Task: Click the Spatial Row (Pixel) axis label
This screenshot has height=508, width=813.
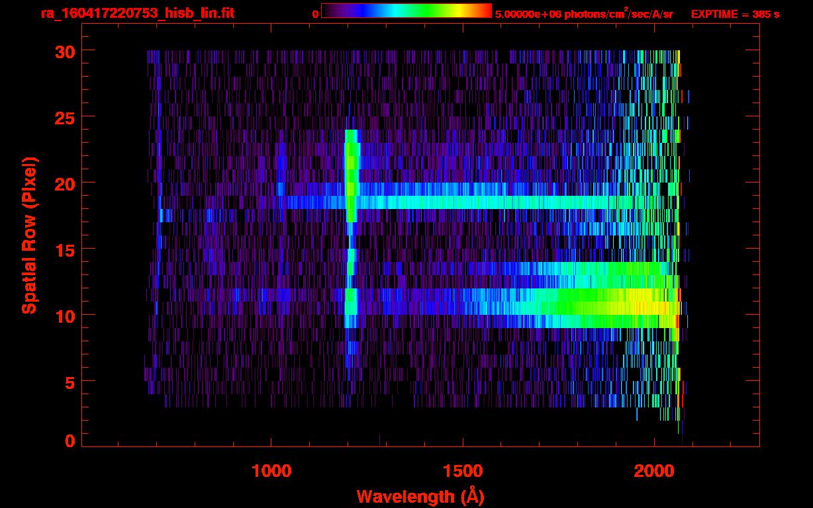Action: (28, 235)
